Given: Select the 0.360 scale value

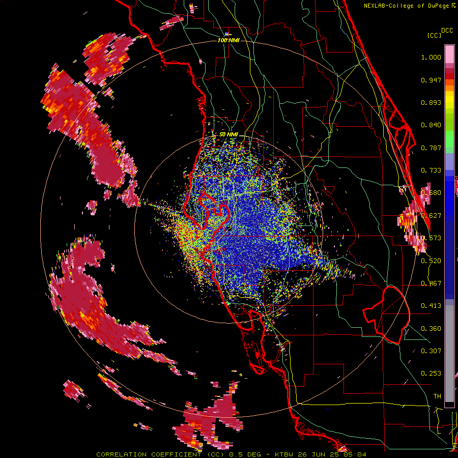Looking at the screenshot, I should point(431,329).
